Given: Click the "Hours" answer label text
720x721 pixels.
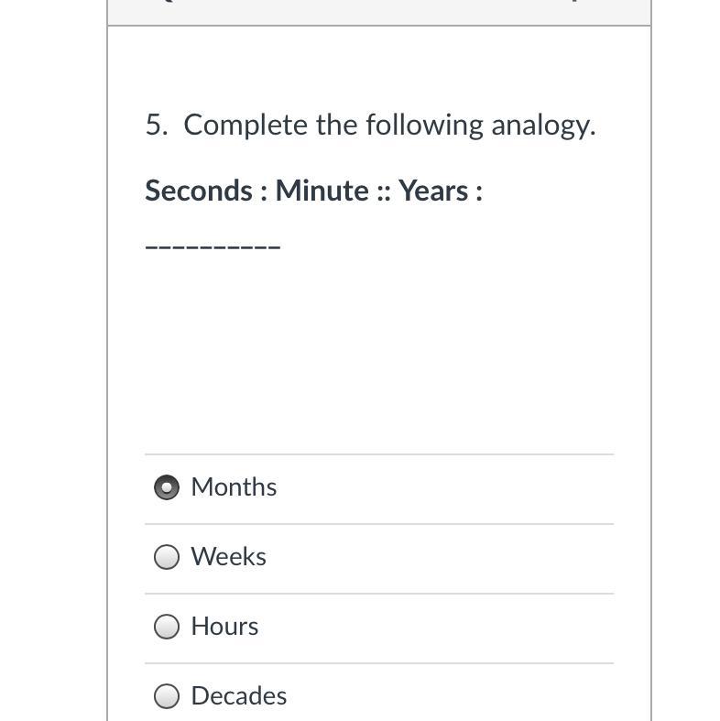Looking at the screenshot, I should [224, 627].
